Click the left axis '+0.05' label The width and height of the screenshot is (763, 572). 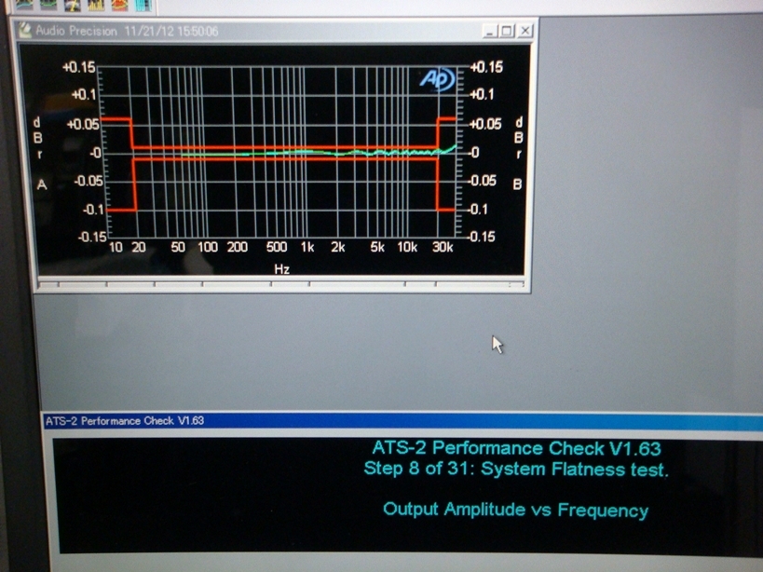click(83, 125)
